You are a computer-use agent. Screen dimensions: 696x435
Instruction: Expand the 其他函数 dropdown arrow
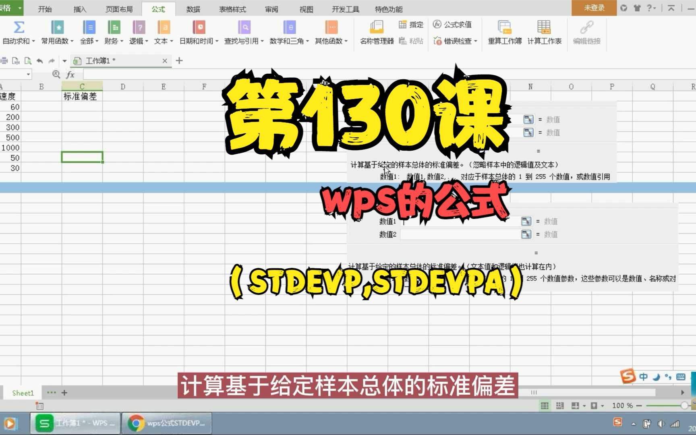[346, 41]
